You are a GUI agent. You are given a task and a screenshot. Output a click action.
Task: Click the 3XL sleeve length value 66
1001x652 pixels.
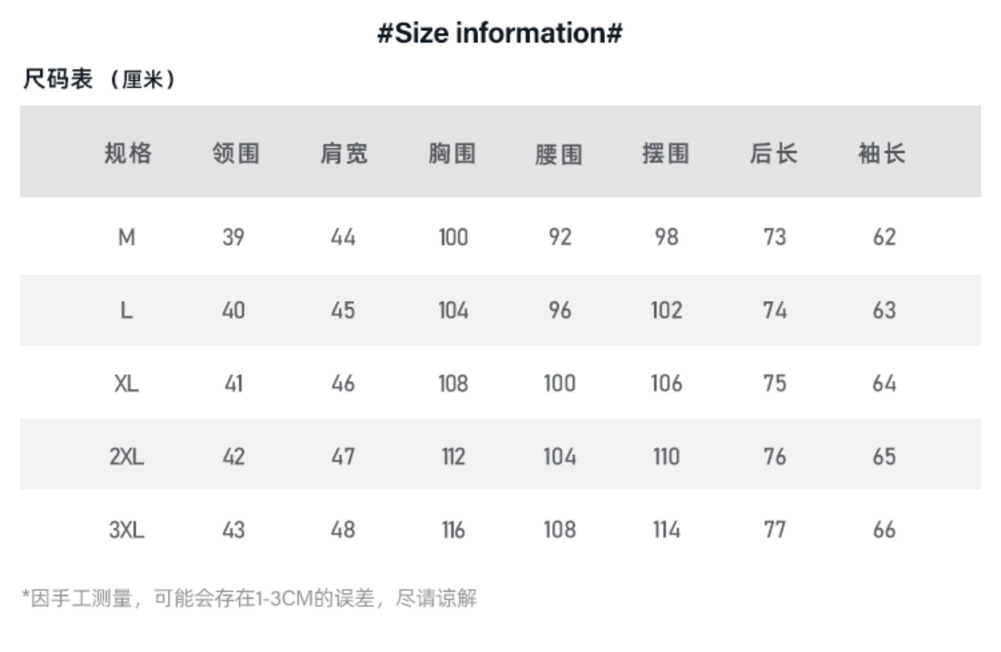click(884, 530)
